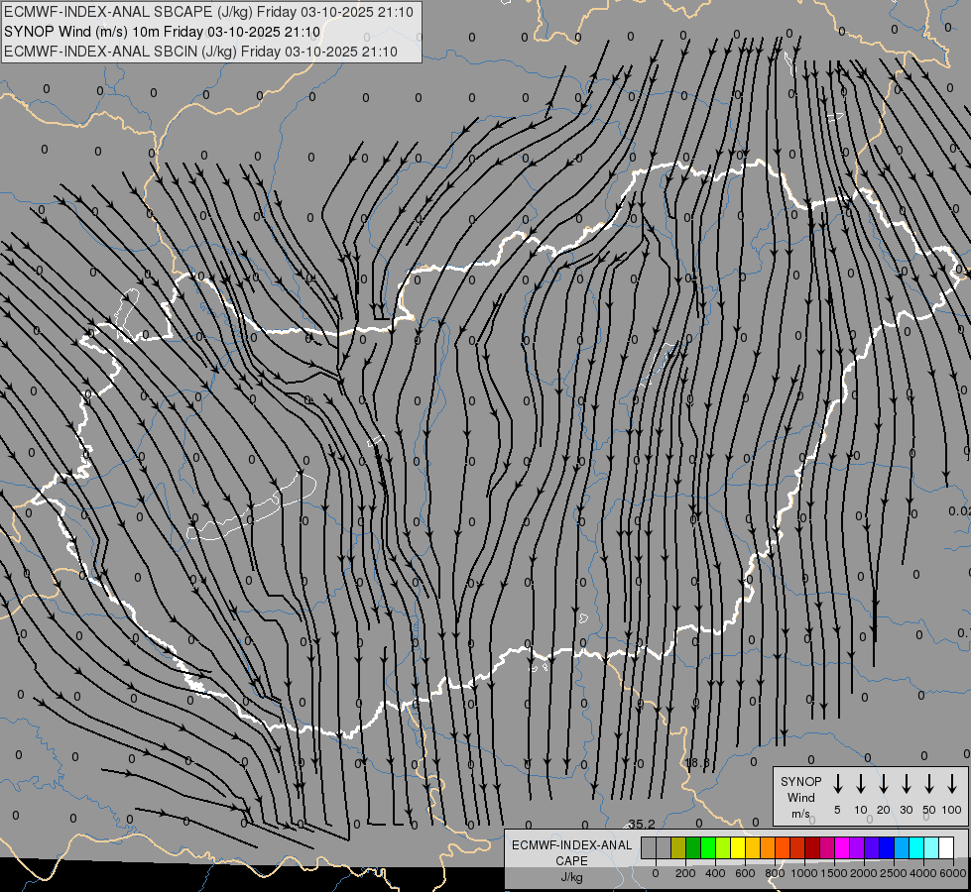
Task: Click the 5 m/s wind arrow in legend
Action: pos(838,784)
